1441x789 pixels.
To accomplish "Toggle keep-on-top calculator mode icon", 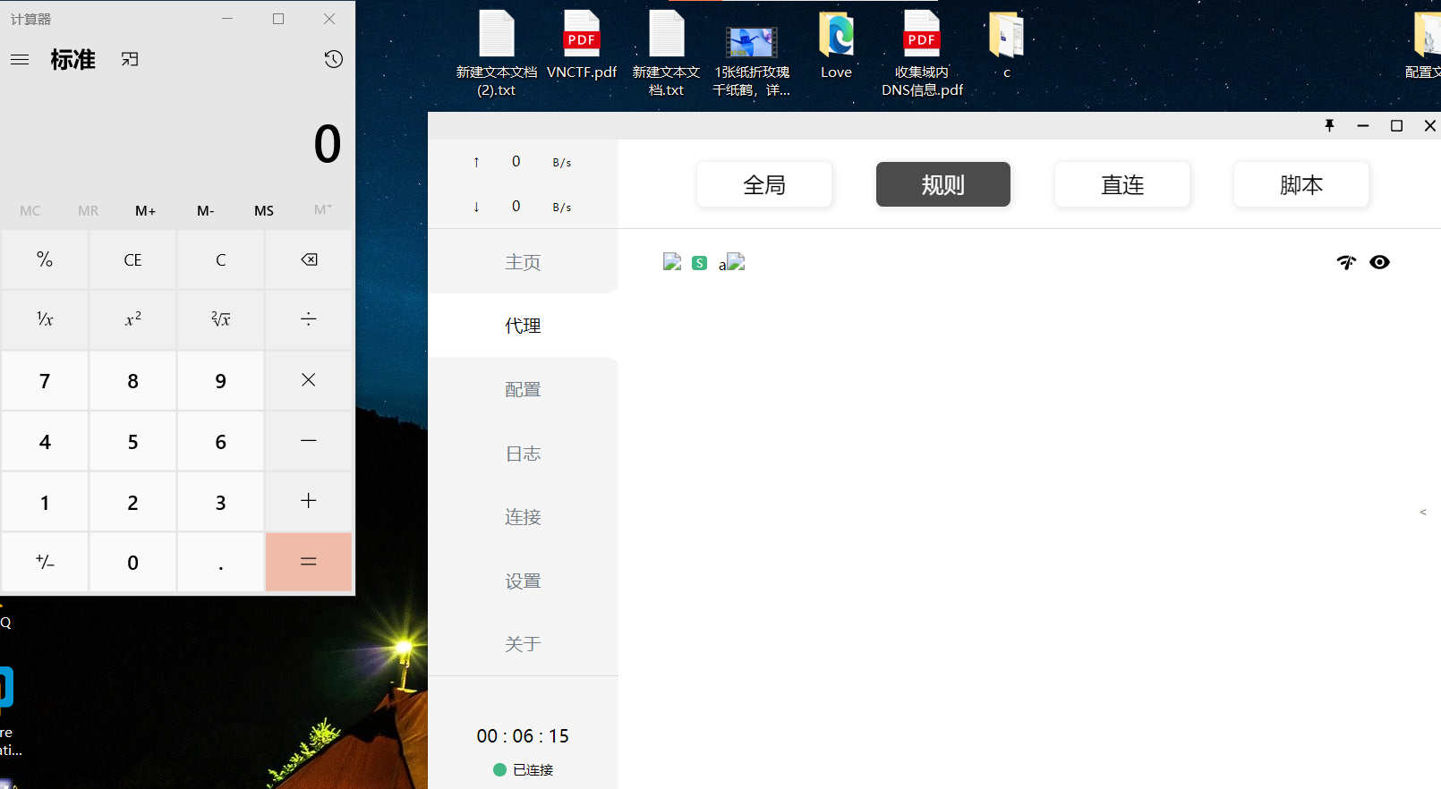I will coord(130,59).
